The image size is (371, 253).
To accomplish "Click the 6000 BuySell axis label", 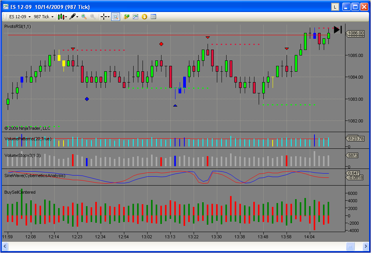I will (x=352, y=193).
